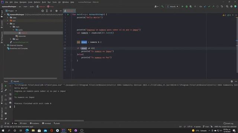238x133 pixels.
Task: Open Run panel settings gear
Action: coord(232,81)
